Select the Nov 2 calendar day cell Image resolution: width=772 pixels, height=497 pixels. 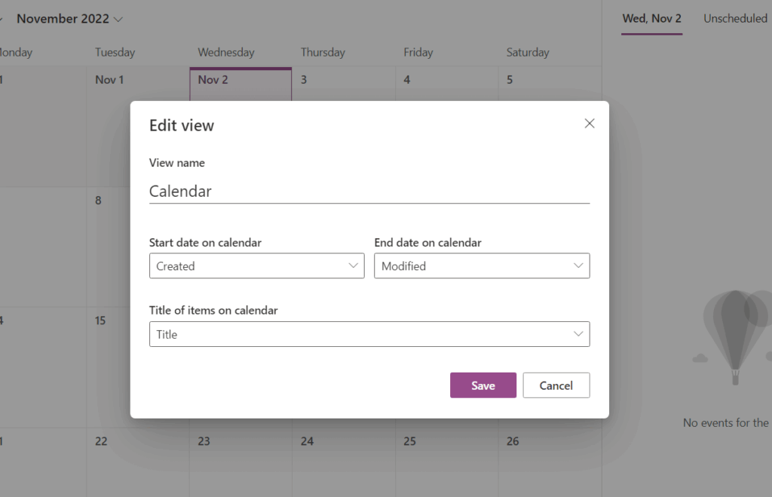coord(240,84)
